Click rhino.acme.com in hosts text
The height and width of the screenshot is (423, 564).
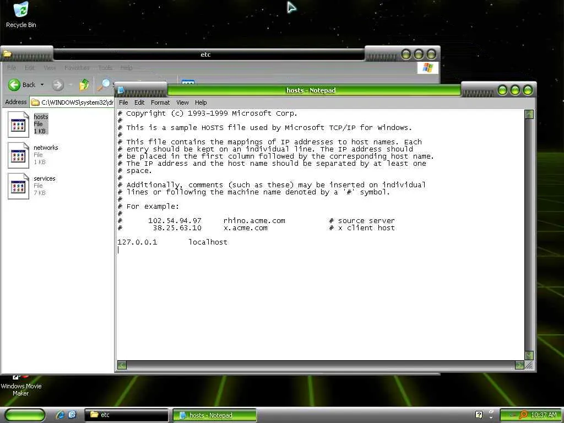pos(254,220)
